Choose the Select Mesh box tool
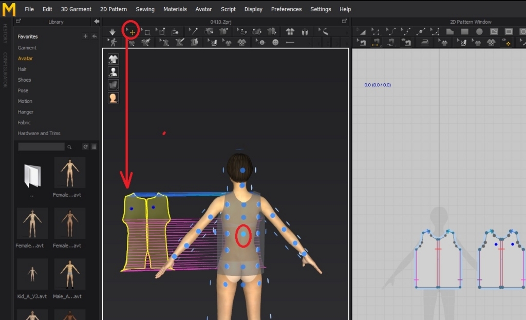526x320 pixels. click(146, 32)
